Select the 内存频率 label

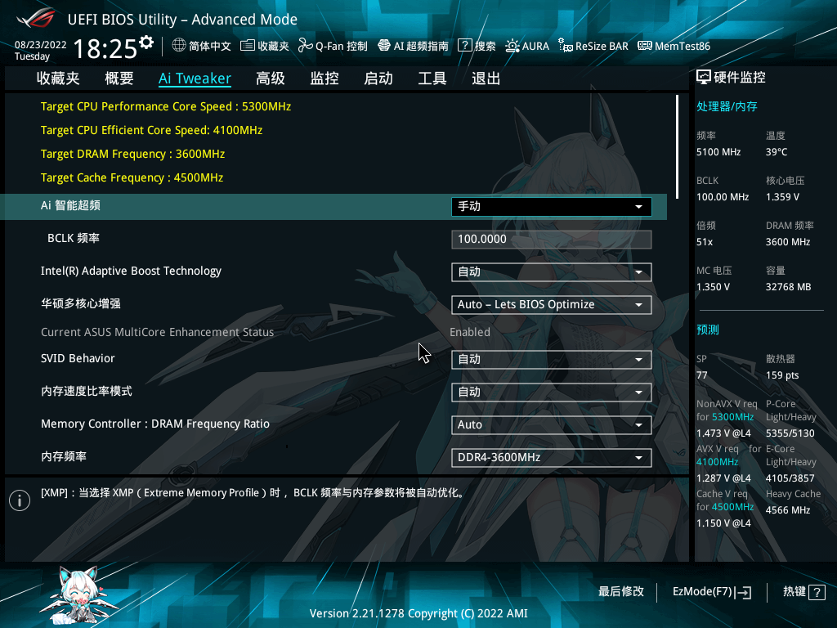(64, 456)
